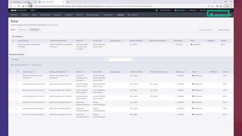Open the Health Check nav item

click(x=45, y=15)
